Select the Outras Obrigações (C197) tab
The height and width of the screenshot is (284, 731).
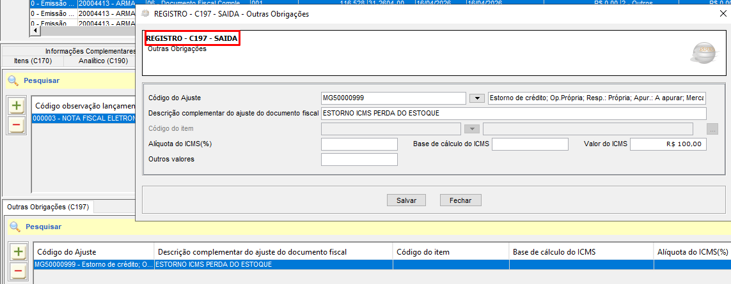[49, 207]
